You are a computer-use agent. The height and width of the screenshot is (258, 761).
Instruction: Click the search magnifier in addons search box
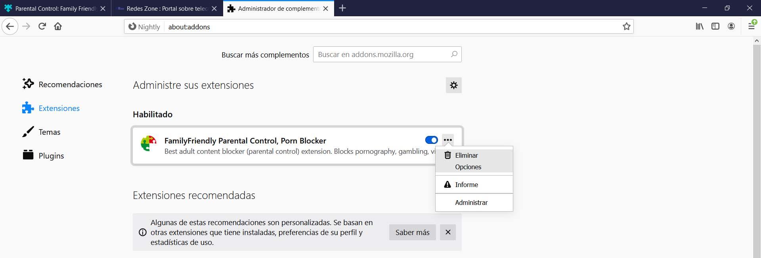[x=454, y=54]
